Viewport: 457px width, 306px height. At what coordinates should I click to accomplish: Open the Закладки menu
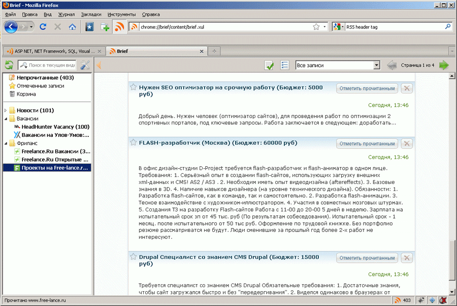click(91, 14)
